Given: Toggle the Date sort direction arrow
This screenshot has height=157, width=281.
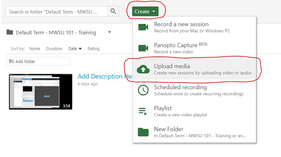Looking at the screenshot, I should (x=80, y=49).
